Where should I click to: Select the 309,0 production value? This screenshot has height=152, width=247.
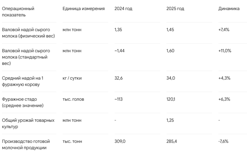click(120, 141)
